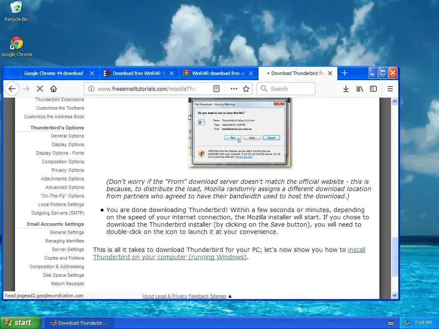The image size is (439, 329).
Task: Open the Feedback footer link
Action: click(x=198, y=296)
